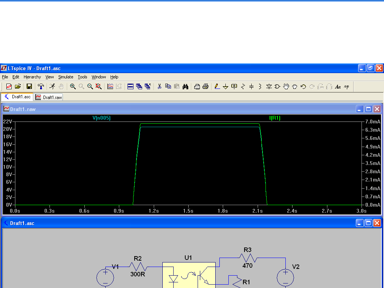Image resolution: width=384 pixels, height=288 pixels.
Task: Click the 22V voltage axis label
Action: click(x=7, y=121)
